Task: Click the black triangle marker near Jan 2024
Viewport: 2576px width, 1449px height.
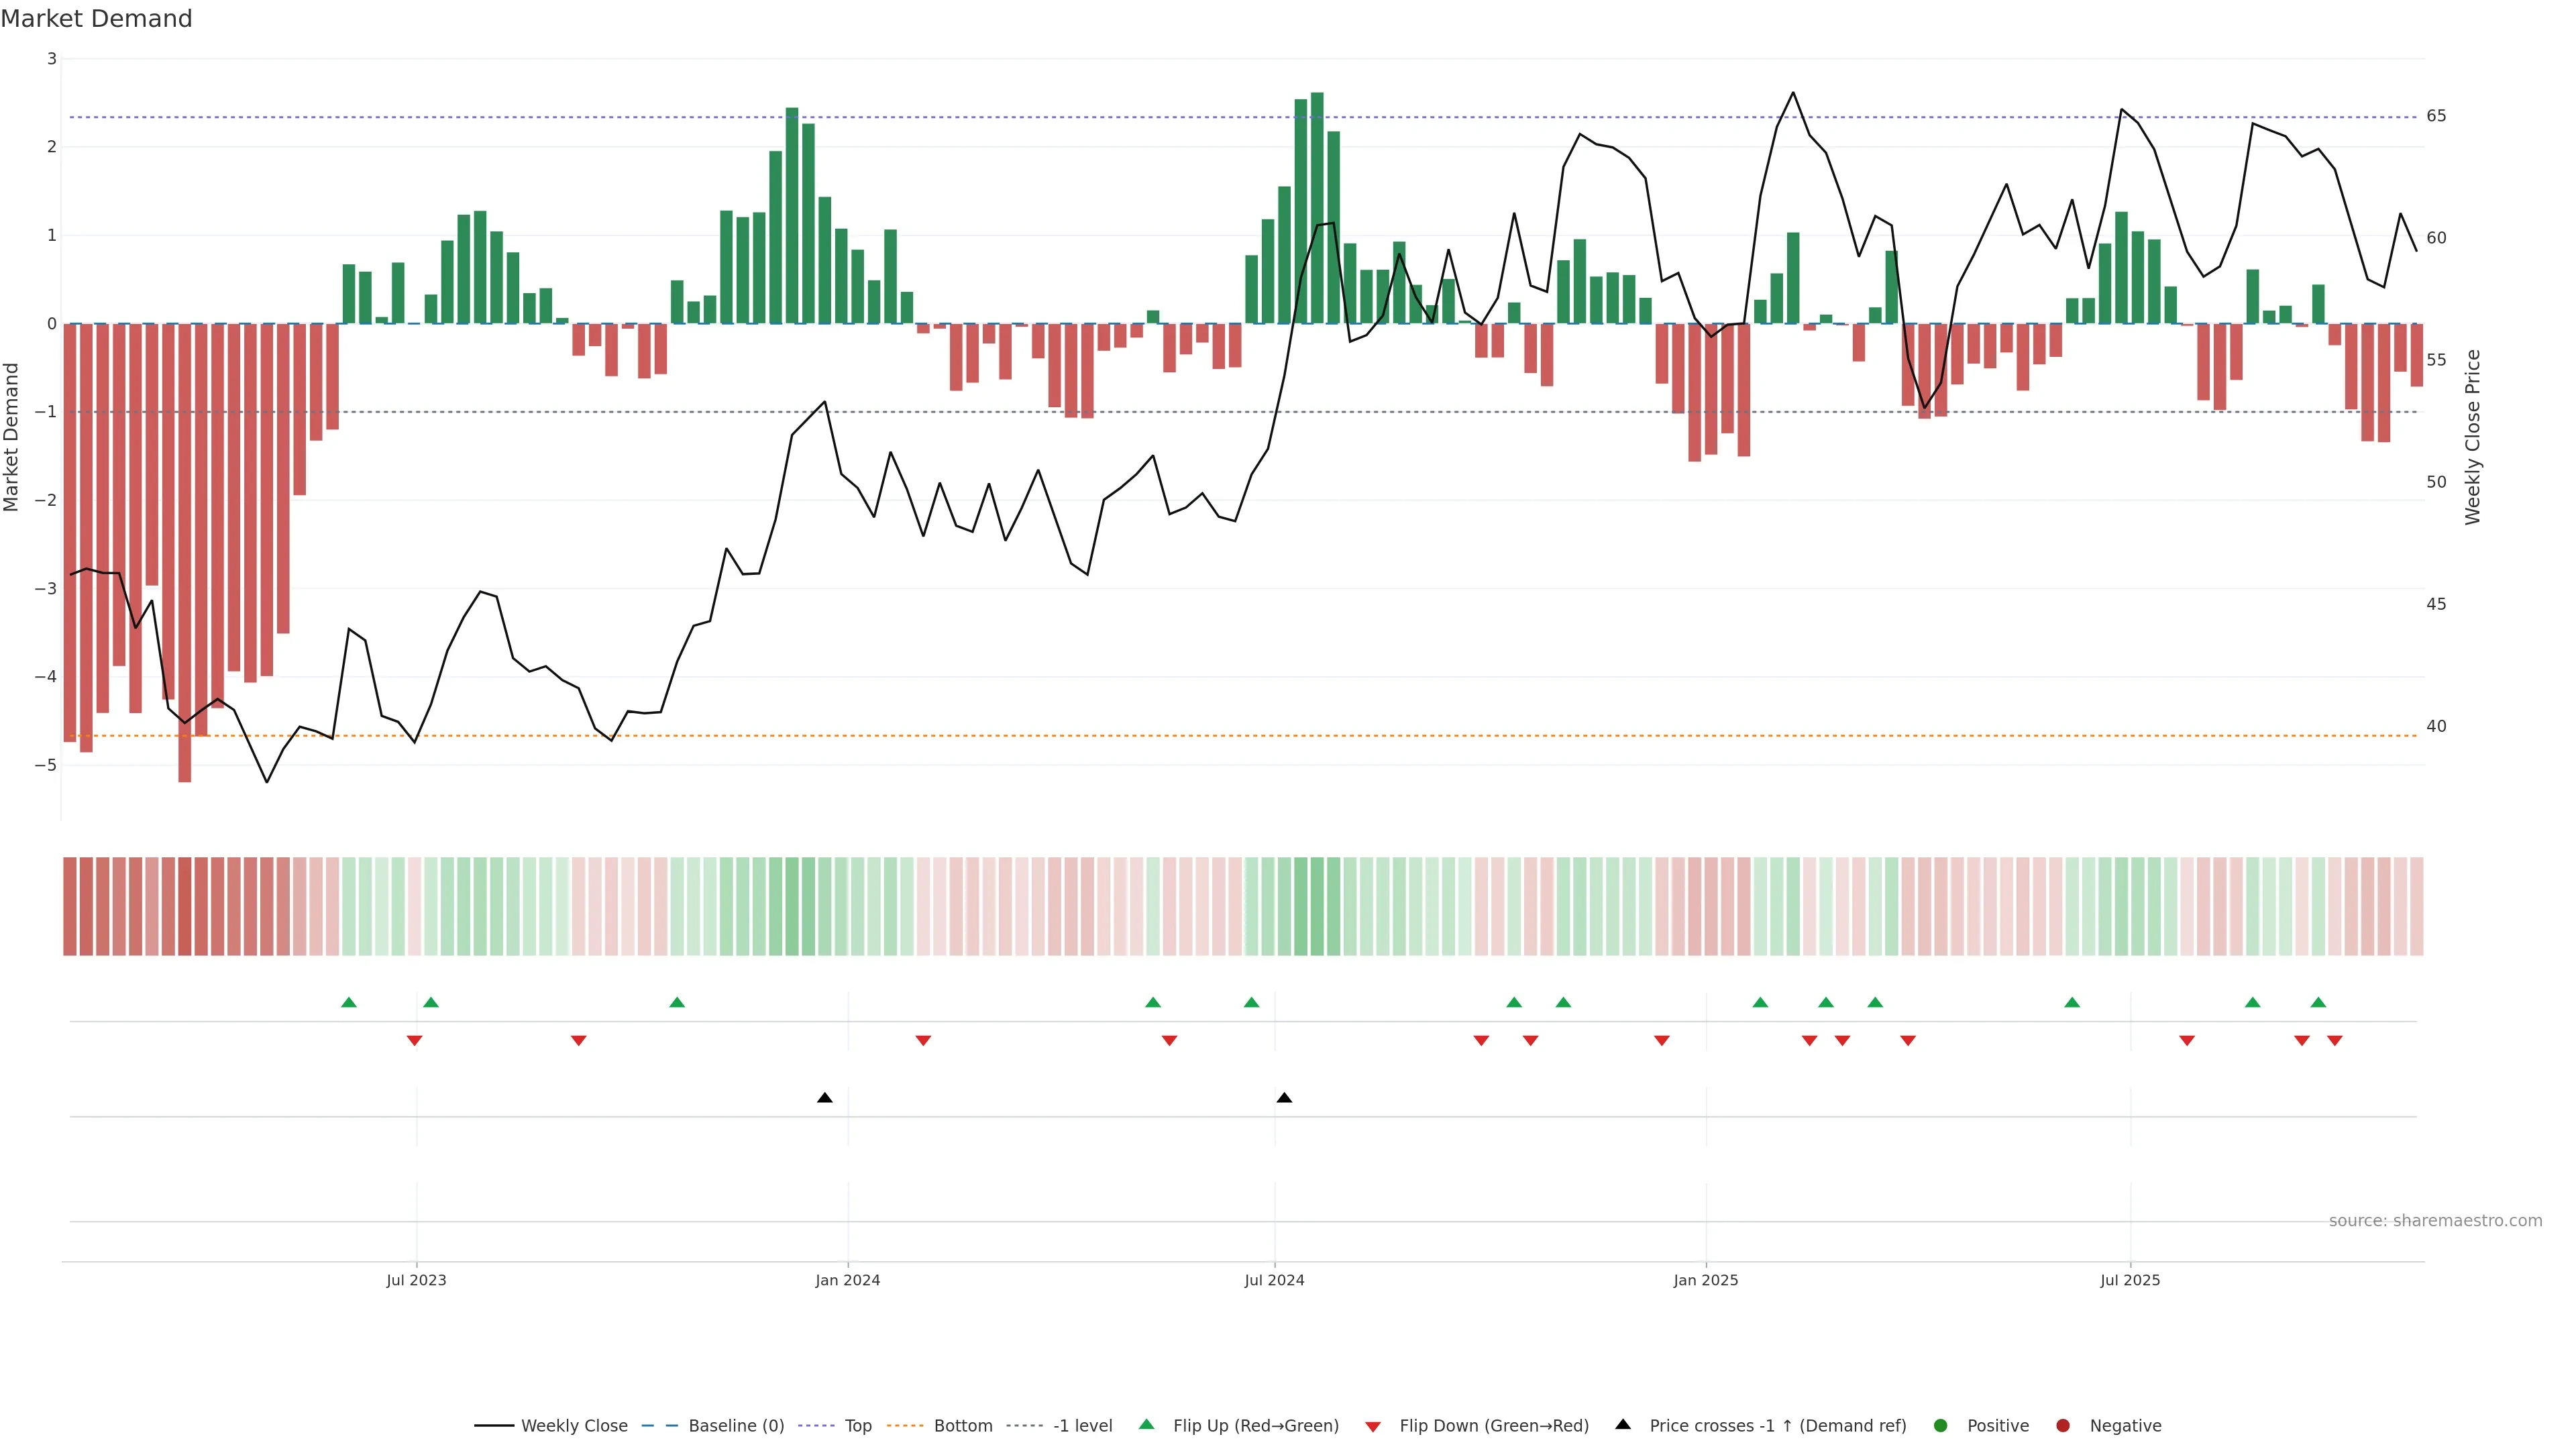Action: 824,1098
